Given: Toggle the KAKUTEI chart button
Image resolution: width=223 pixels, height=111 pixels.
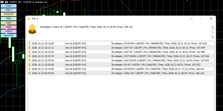Looking at the screenshot, I should click(x=9, y=14).
